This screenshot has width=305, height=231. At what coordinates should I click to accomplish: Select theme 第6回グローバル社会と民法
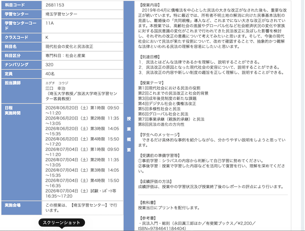click(x=163, y=114)
